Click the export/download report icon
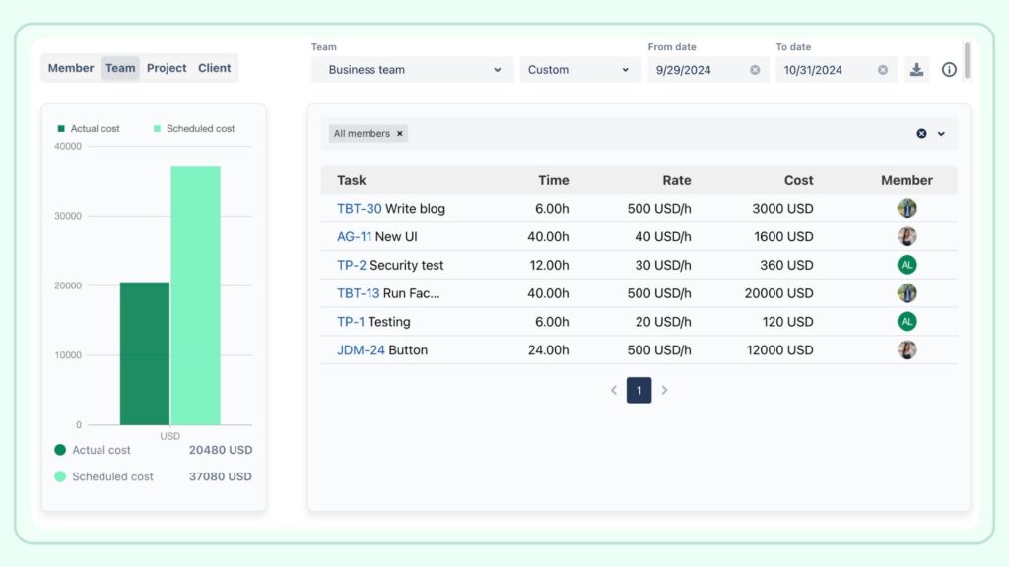This screenshot has height=567, width=1009. click(x=916, y=69)
